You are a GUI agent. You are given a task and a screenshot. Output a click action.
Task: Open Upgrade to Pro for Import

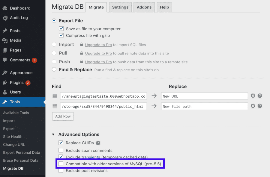(98, 45)
